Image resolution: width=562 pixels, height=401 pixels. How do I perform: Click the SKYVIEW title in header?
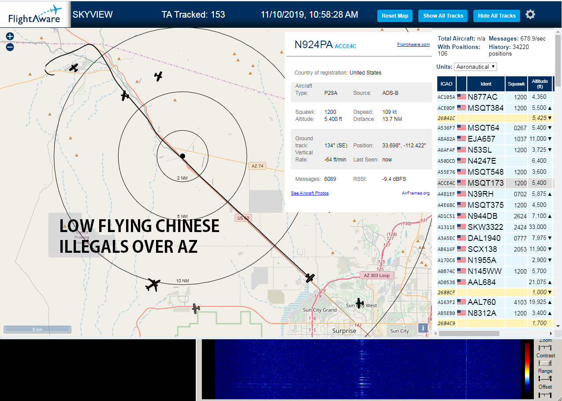pyautogui.click(x=93, y=15)
